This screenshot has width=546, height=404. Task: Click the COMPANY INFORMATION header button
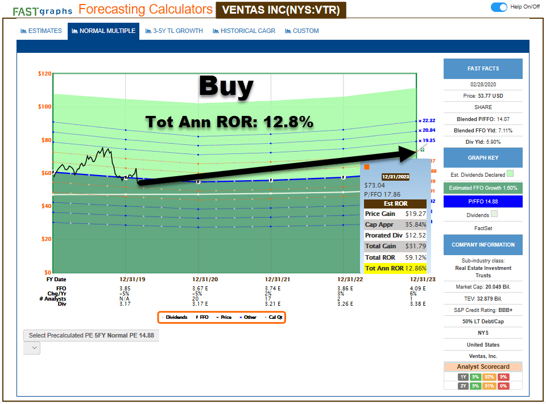click(483, 245)
